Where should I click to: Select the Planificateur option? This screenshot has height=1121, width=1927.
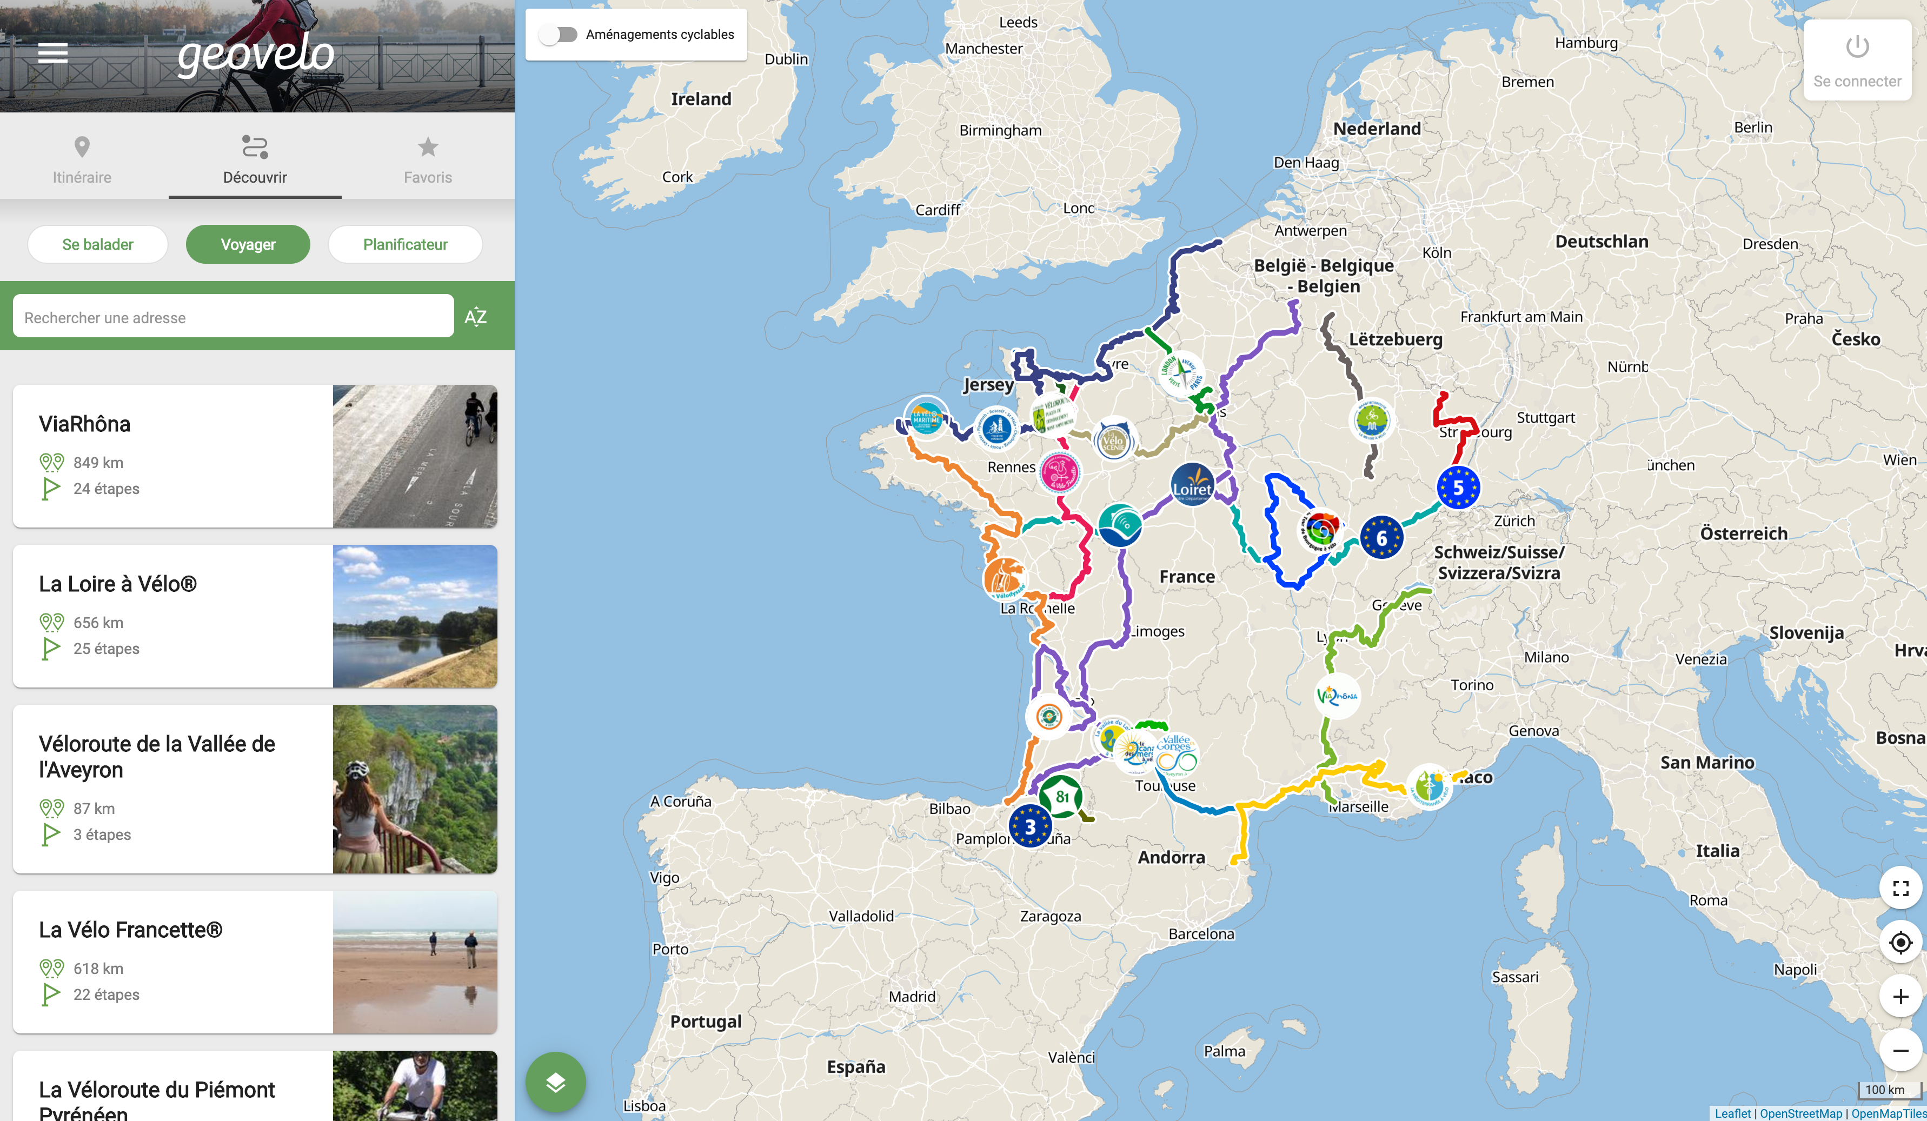click(404, 245)
